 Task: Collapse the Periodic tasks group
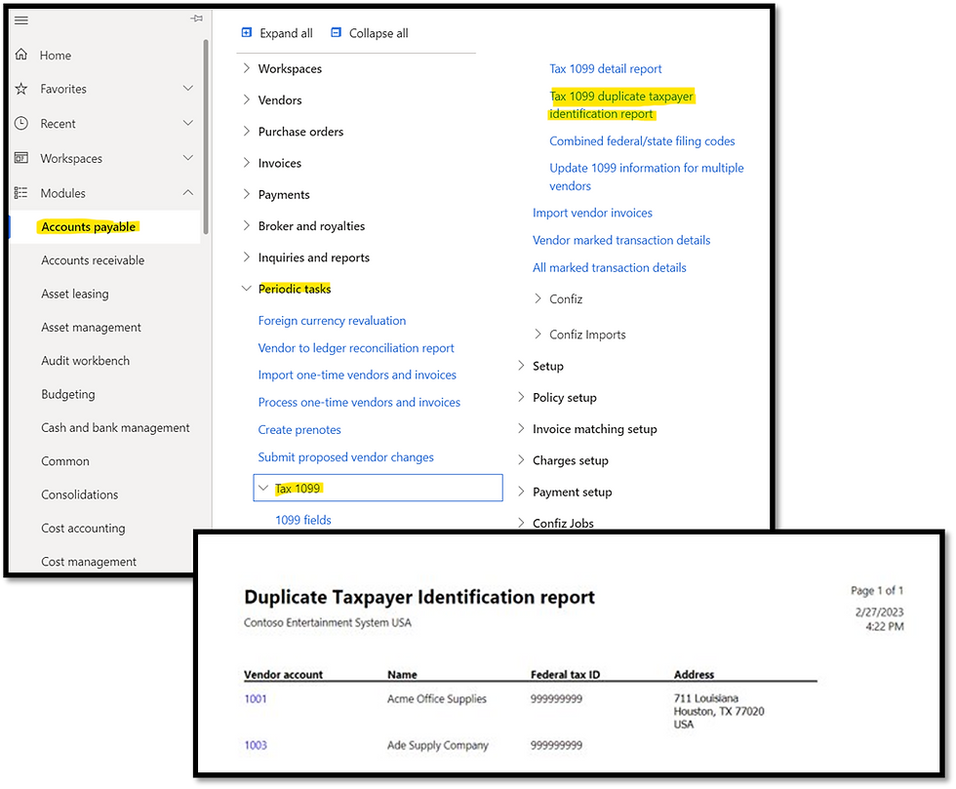click(246, 289)
